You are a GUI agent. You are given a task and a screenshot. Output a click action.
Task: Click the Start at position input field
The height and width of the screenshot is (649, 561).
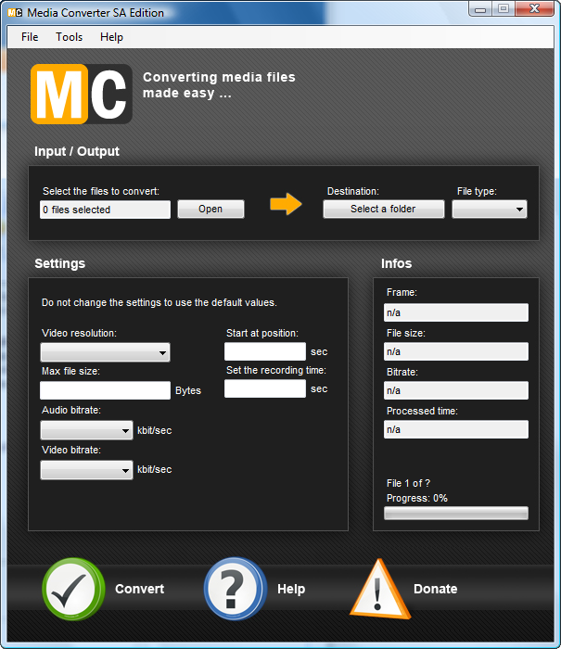tap(265, 351)
